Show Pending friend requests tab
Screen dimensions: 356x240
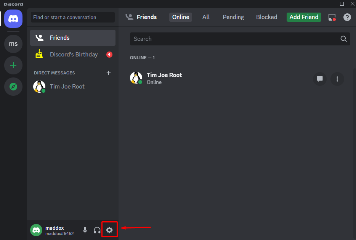(233, 17)
